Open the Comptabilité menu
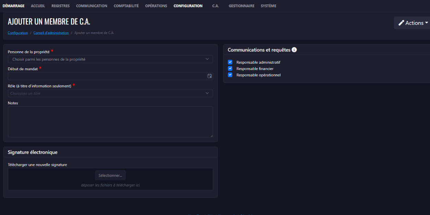The height and width of the screenshot is (215, 430). (x=126, y=6)
